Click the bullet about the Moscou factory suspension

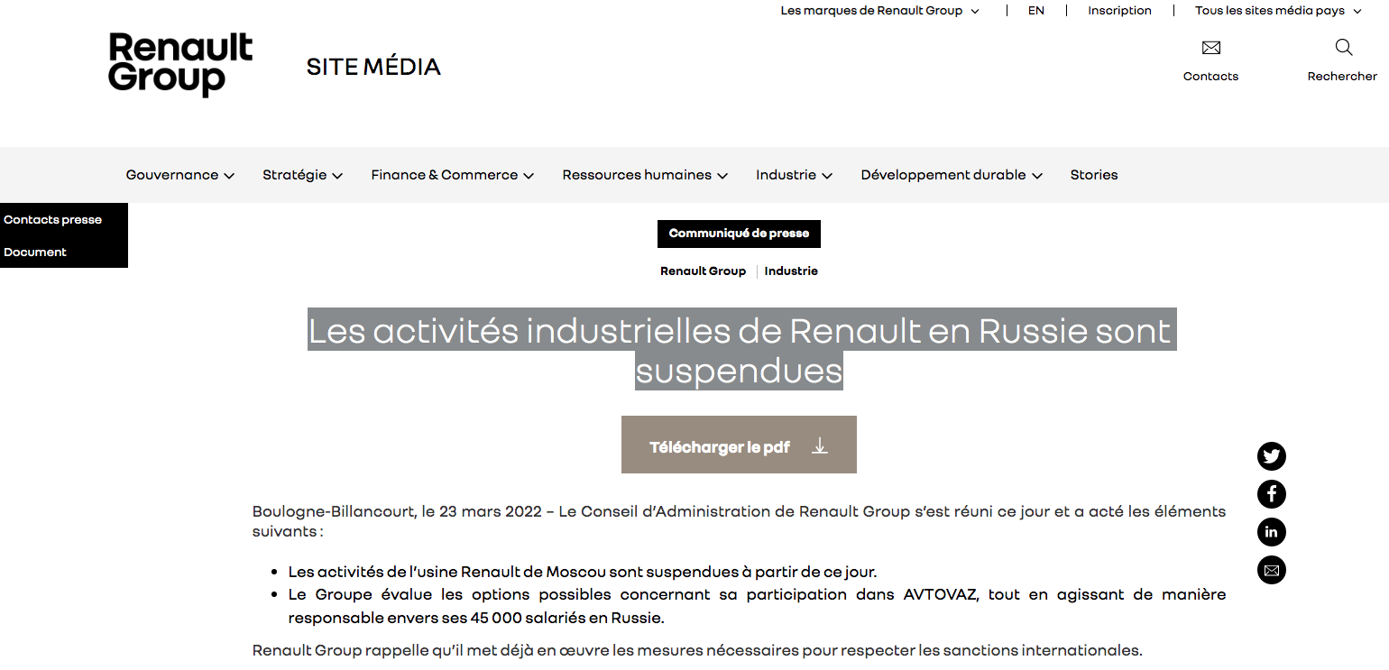point(583,572)
